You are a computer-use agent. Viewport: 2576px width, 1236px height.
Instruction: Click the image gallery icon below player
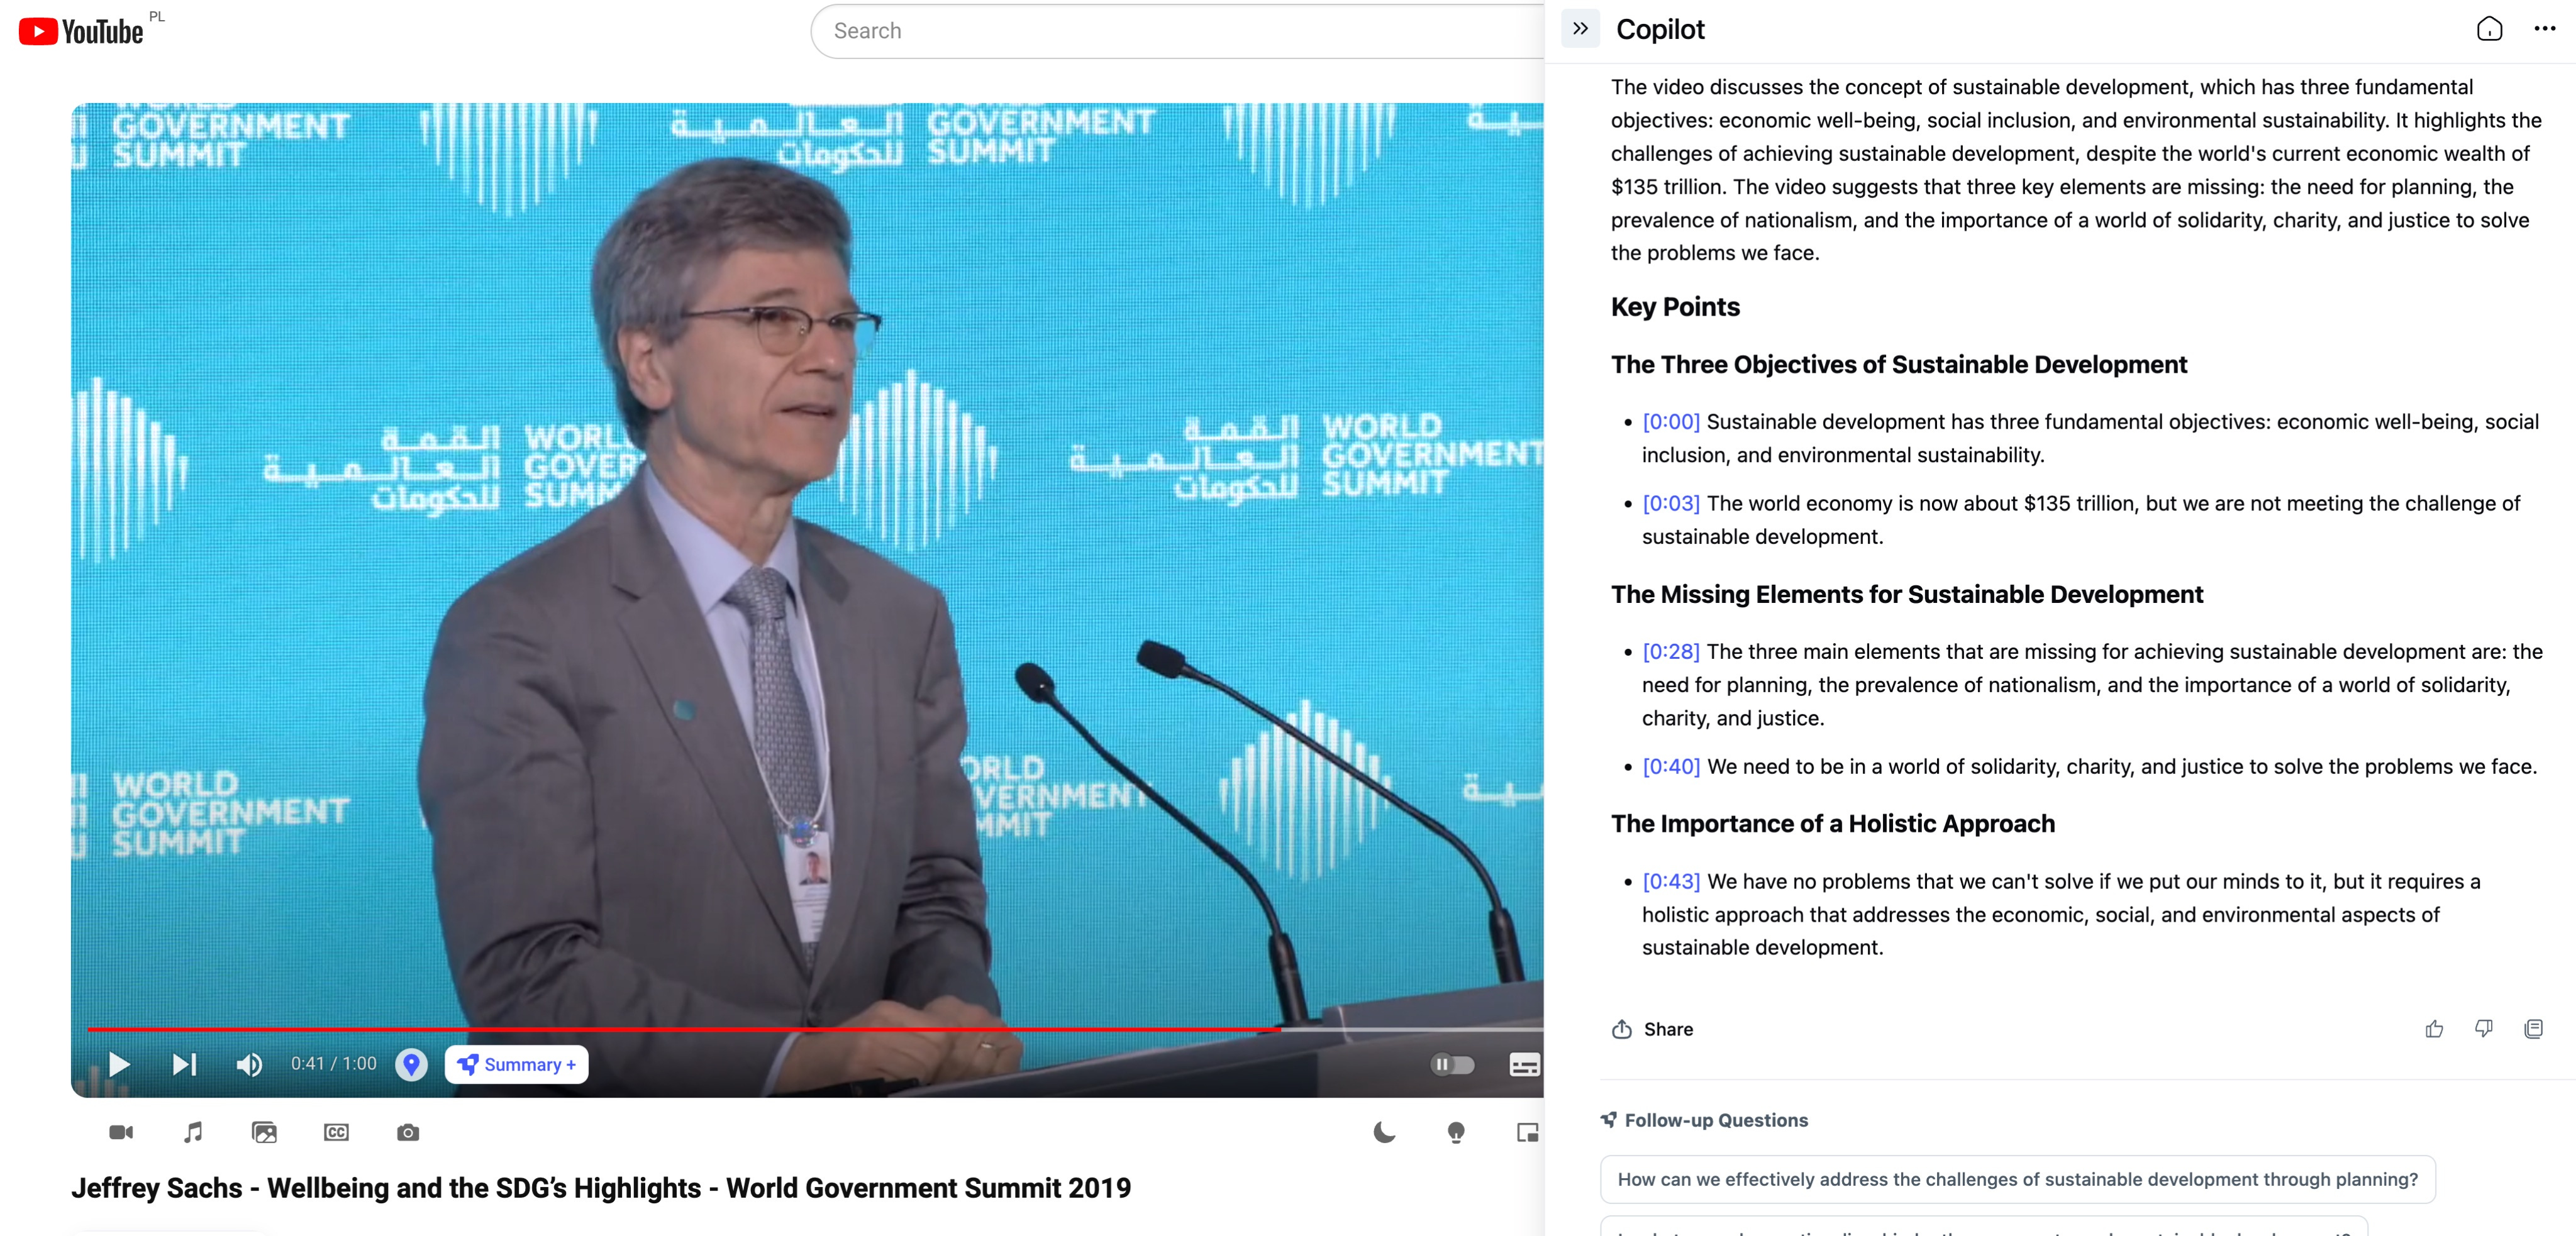(264, 1132)
